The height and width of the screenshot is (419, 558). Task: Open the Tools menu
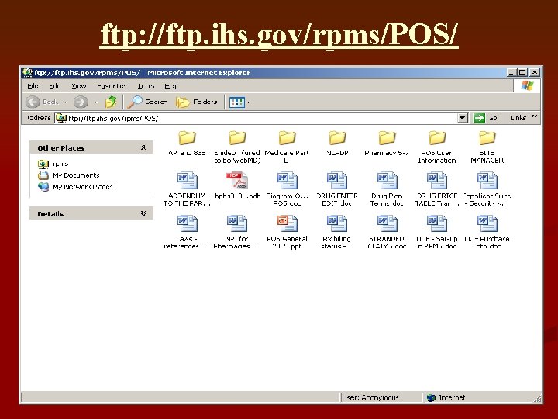(146, 86)
